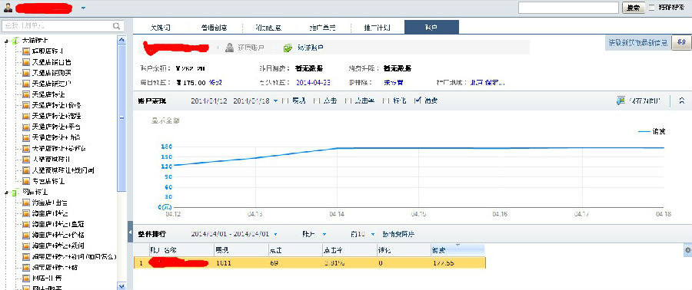Click the magnifier icon in sidebar search box

coord(117,26)
